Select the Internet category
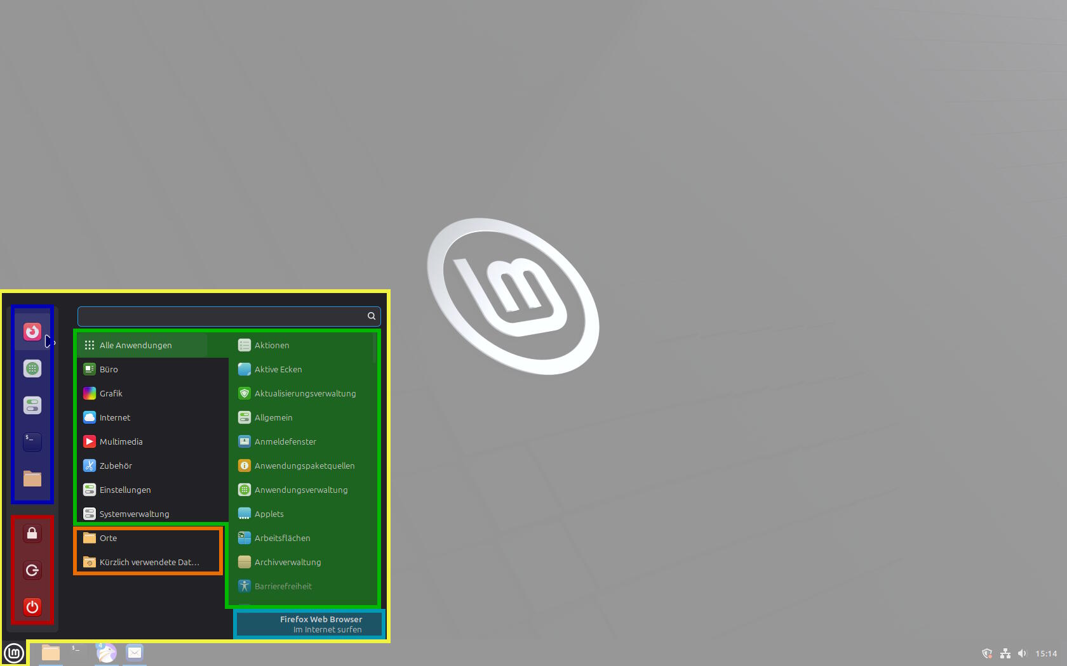The height and width of the screenshot is (666, 1067). (x=153, y=417)
